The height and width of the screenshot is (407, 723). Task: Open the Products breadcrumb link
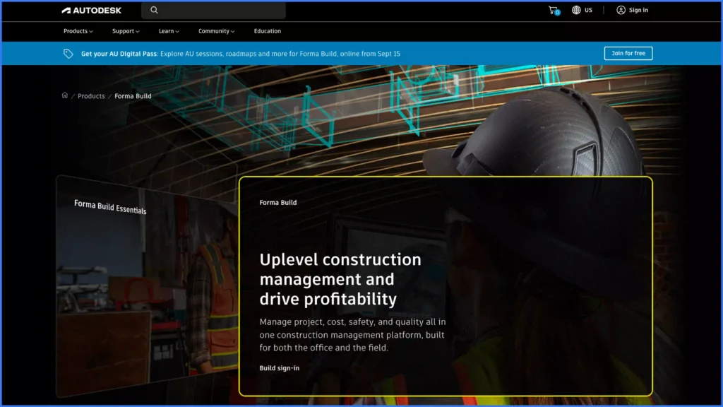click(91, 96)
